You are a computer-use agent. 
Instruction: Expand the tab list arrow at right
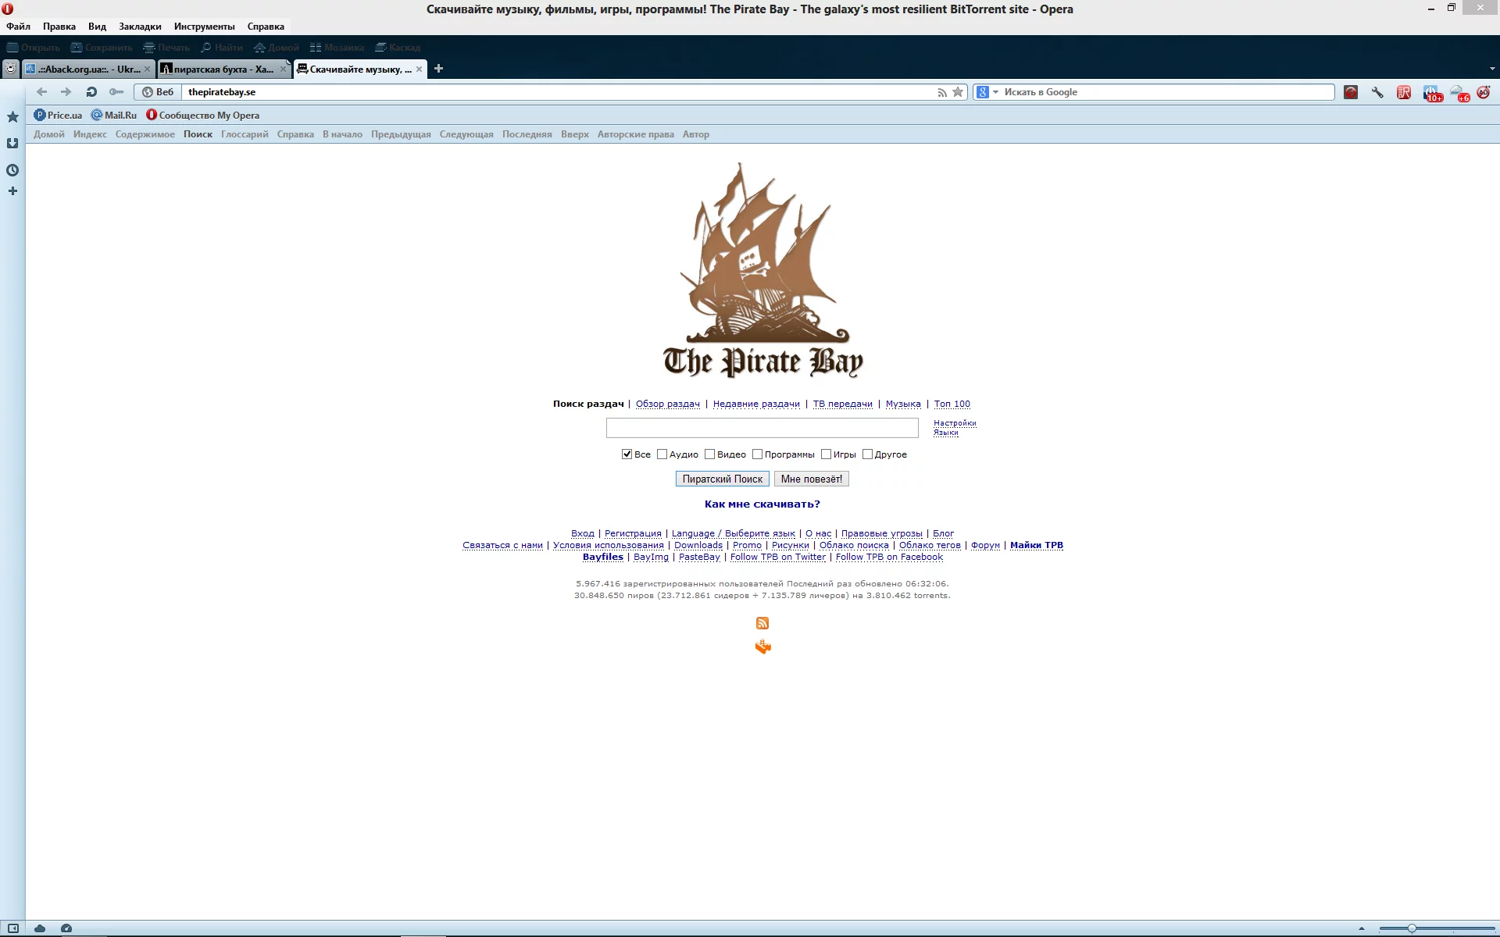pyautogui.click(x=1491, y=69)
